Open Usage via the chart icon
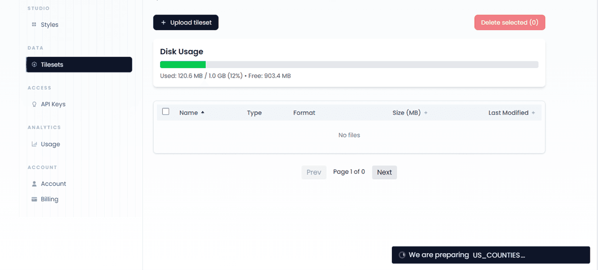The width and height of the screenshot is (598, 270). click(x=34, y=144)
